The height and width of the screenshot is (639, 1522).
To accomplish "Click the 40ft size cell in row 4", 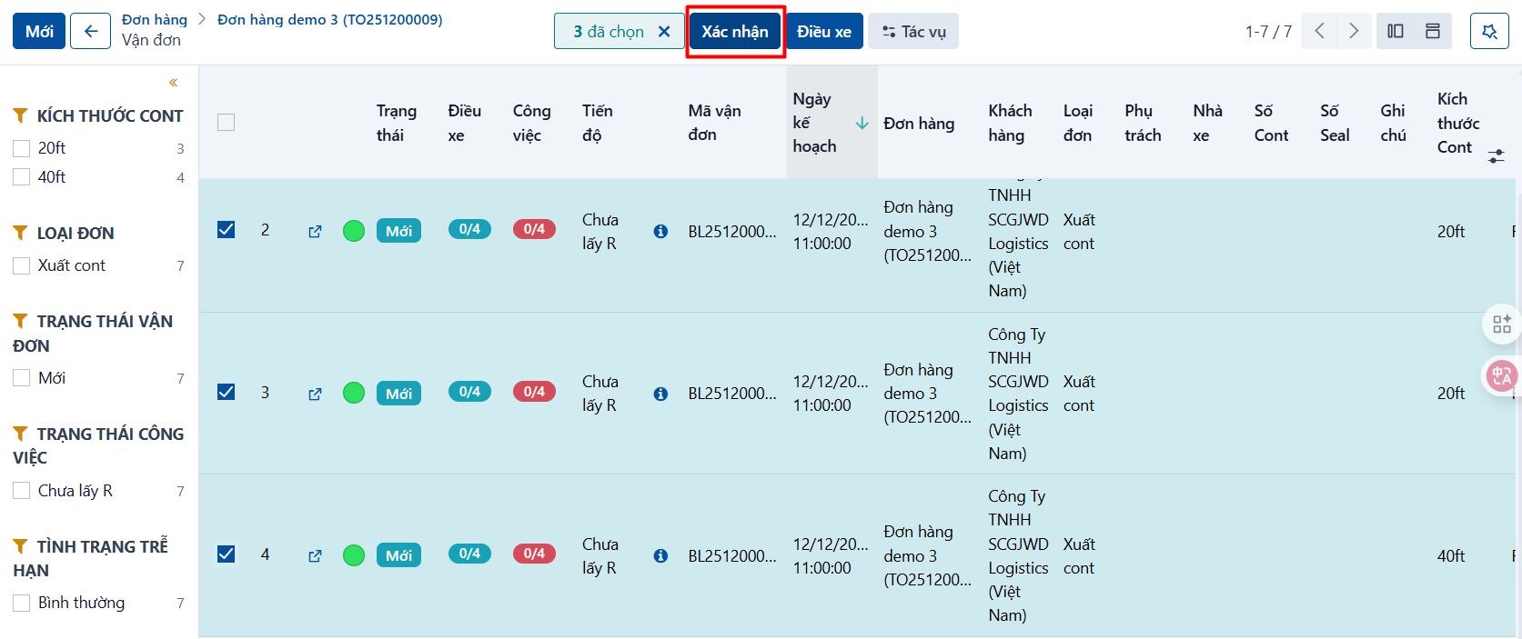I will tap(1451, 555).
